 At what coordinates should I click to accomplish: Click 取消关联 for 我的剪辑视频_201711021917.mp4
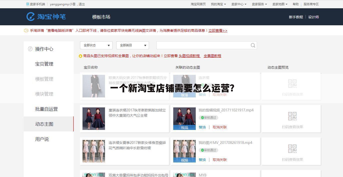coord(220,127)
